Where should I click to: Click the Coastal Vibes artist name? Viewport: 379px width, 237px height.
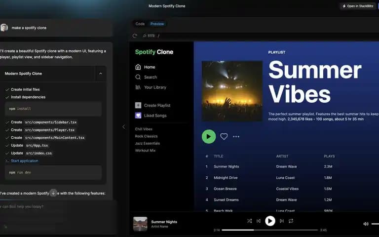click(287, 189)
